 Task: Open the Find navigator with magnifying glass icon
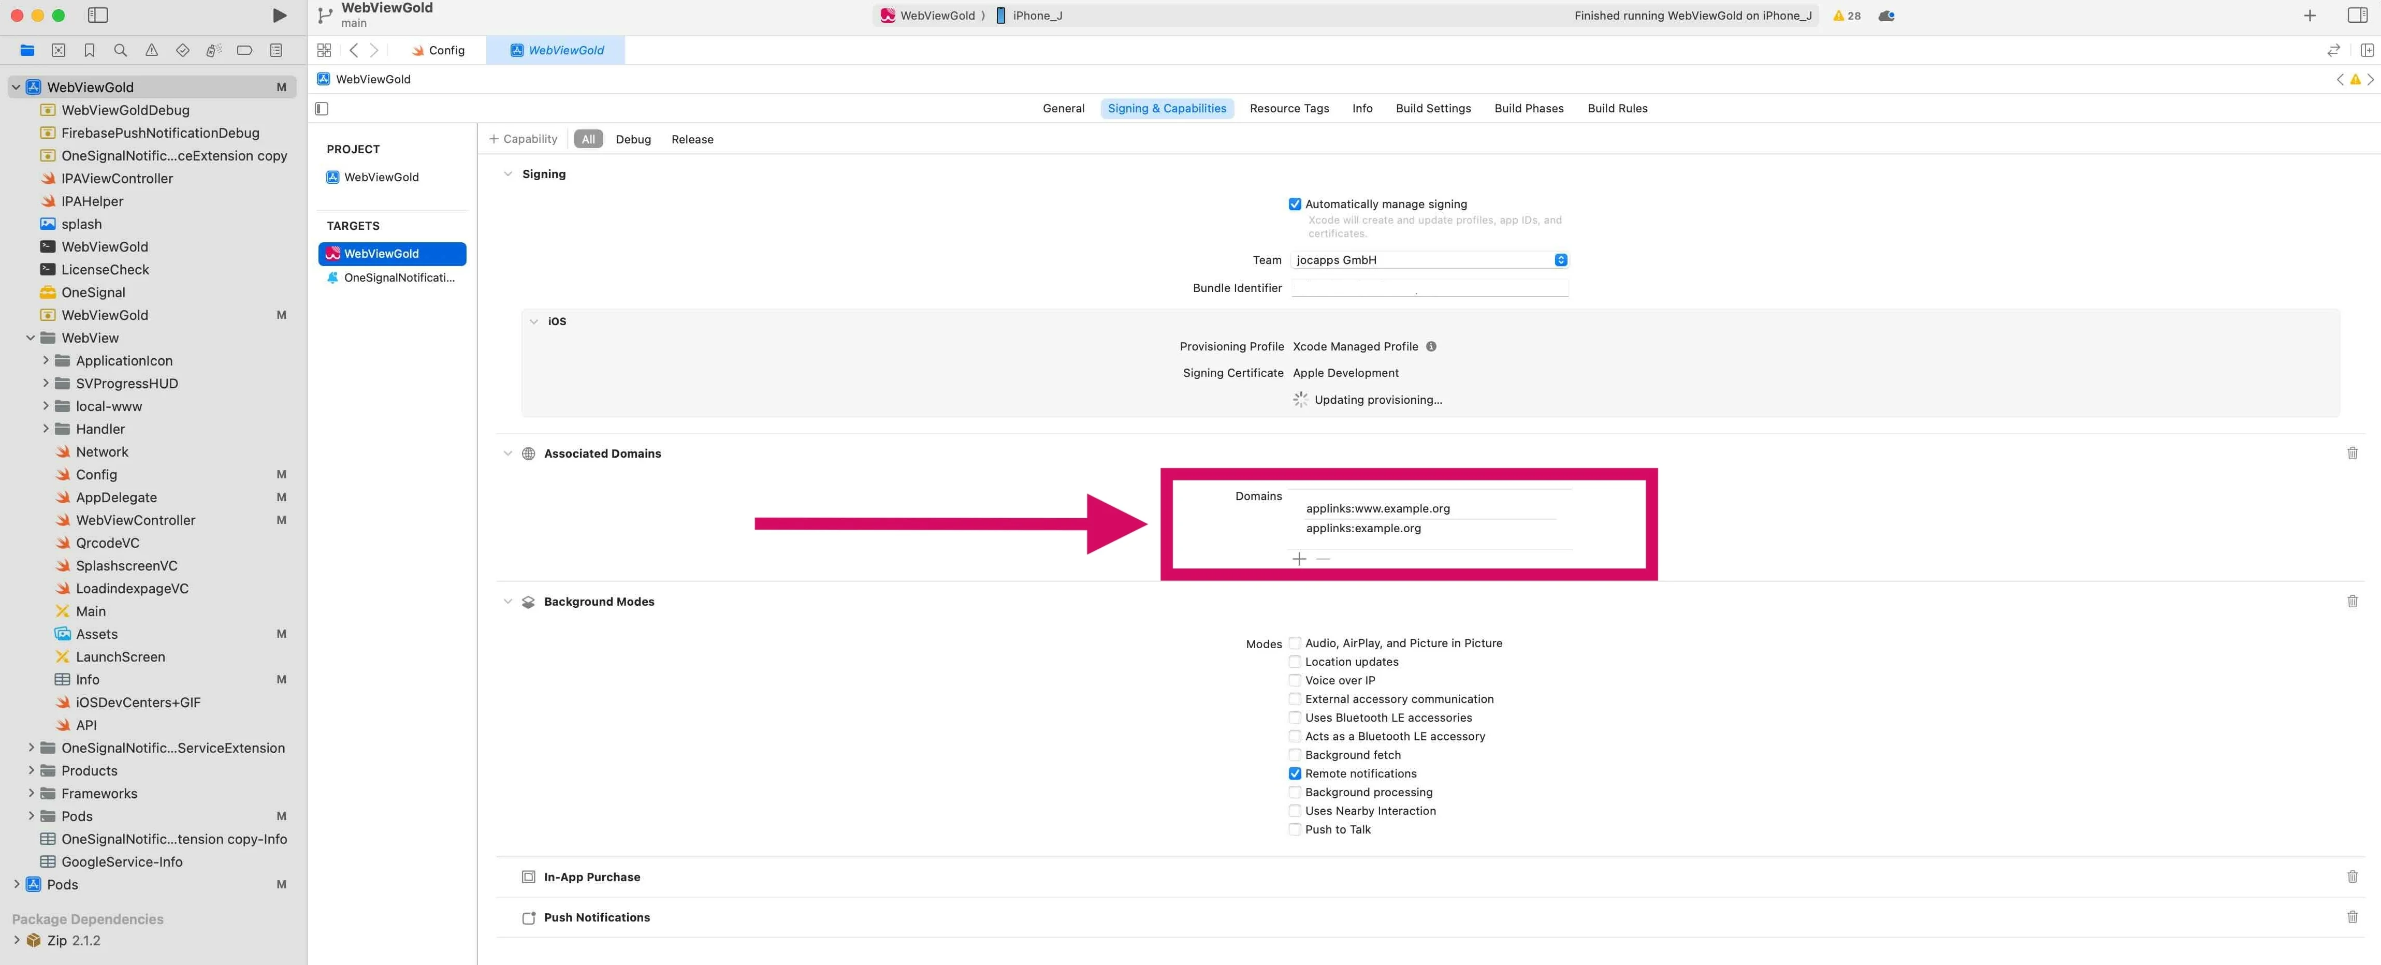tap(120, 50)
